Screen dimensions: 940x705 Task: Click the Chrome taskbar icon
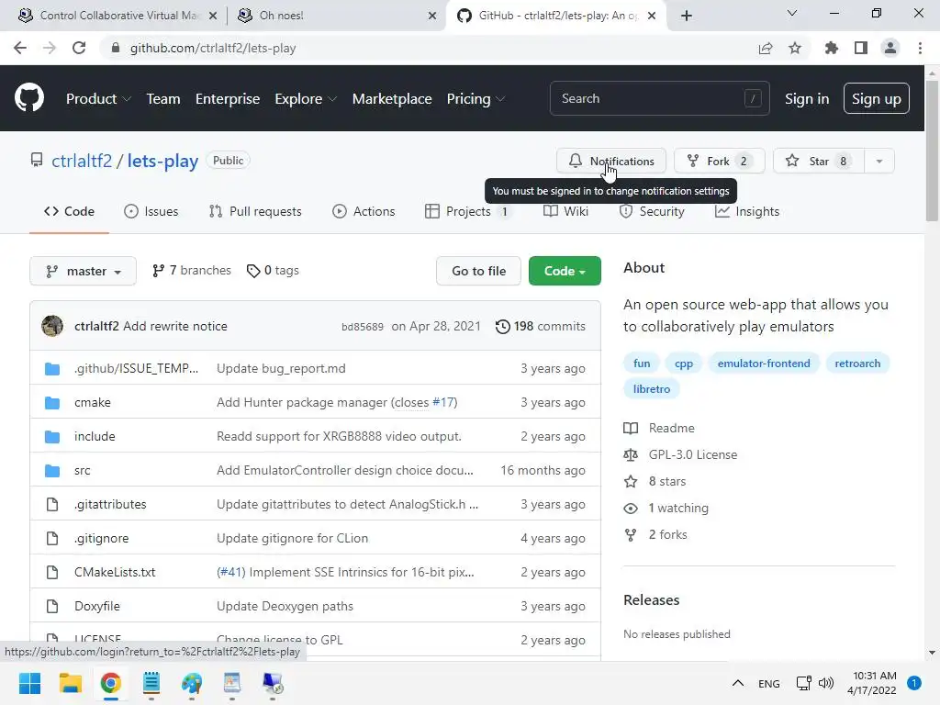click(111, 683)
